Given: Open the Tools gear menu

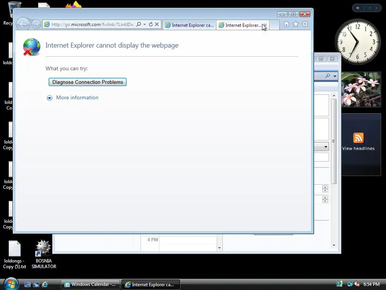Looking at the screenshot, I should [x=305, y=24].
